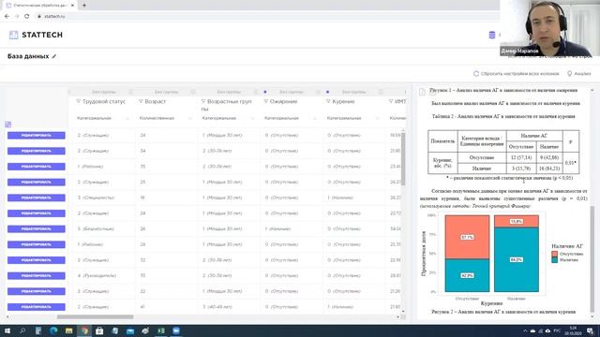This screenshot has width=600, height=337.
Task: Filter the Возрастные группы column
Action: tap(203, 101)
